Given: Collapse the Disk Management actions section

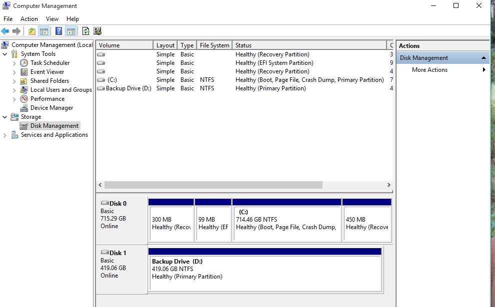Looking at the screenshot, I should point(483,58).
